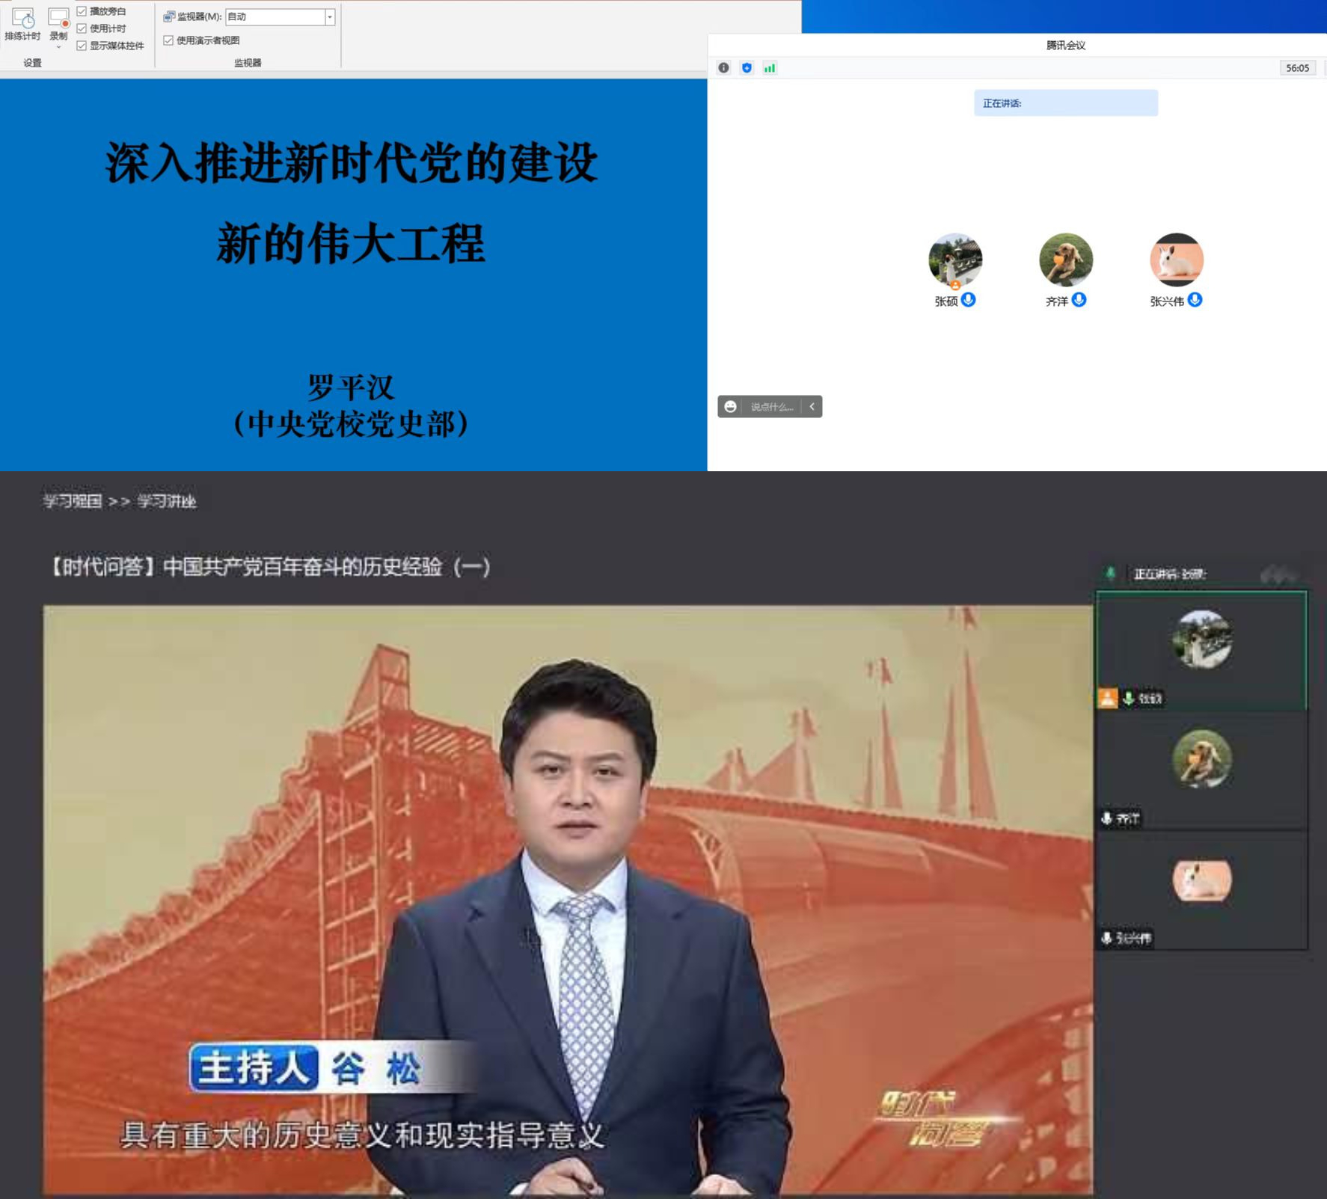Click the muted microphone icon on 齐洋 tile
This screenshot has height=1199, width=1327.
[x=1106, y=818]
